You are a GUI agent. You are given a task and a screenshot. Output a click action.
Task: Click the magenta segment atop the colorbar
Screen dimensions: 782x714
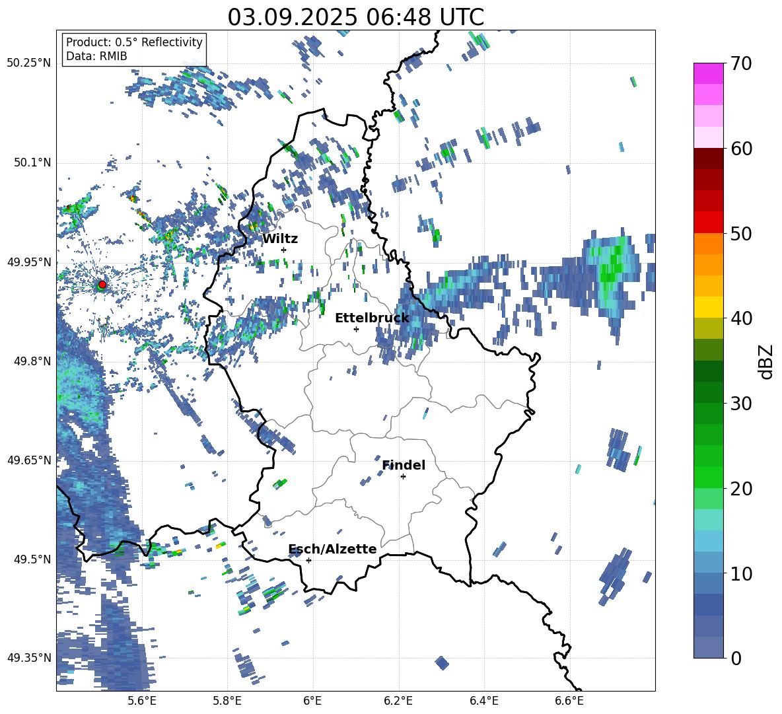click(x=708, y=73)
